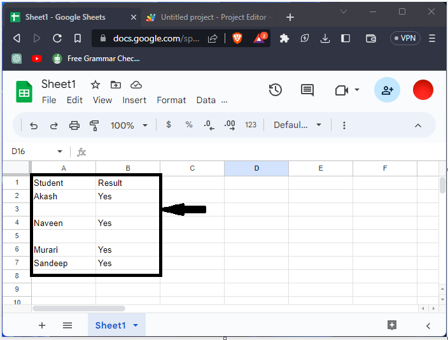The height and width of the screenshot is (340, 448).
Task: Select row 3 header
Action: (17, 209)
